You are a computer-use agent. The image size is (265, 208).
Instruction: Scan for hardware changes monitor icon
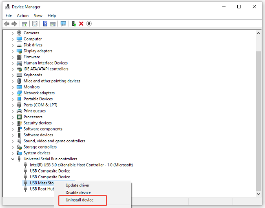pyautogui.click(x=63, y=24)
